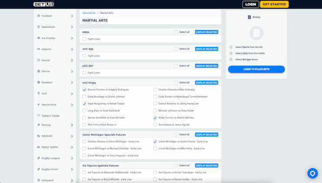Image resolution: width=322 pixels, height=183 pixels.
Task: Check Long Xiao vs Cody Garbrandt
Action: [84, 111]
